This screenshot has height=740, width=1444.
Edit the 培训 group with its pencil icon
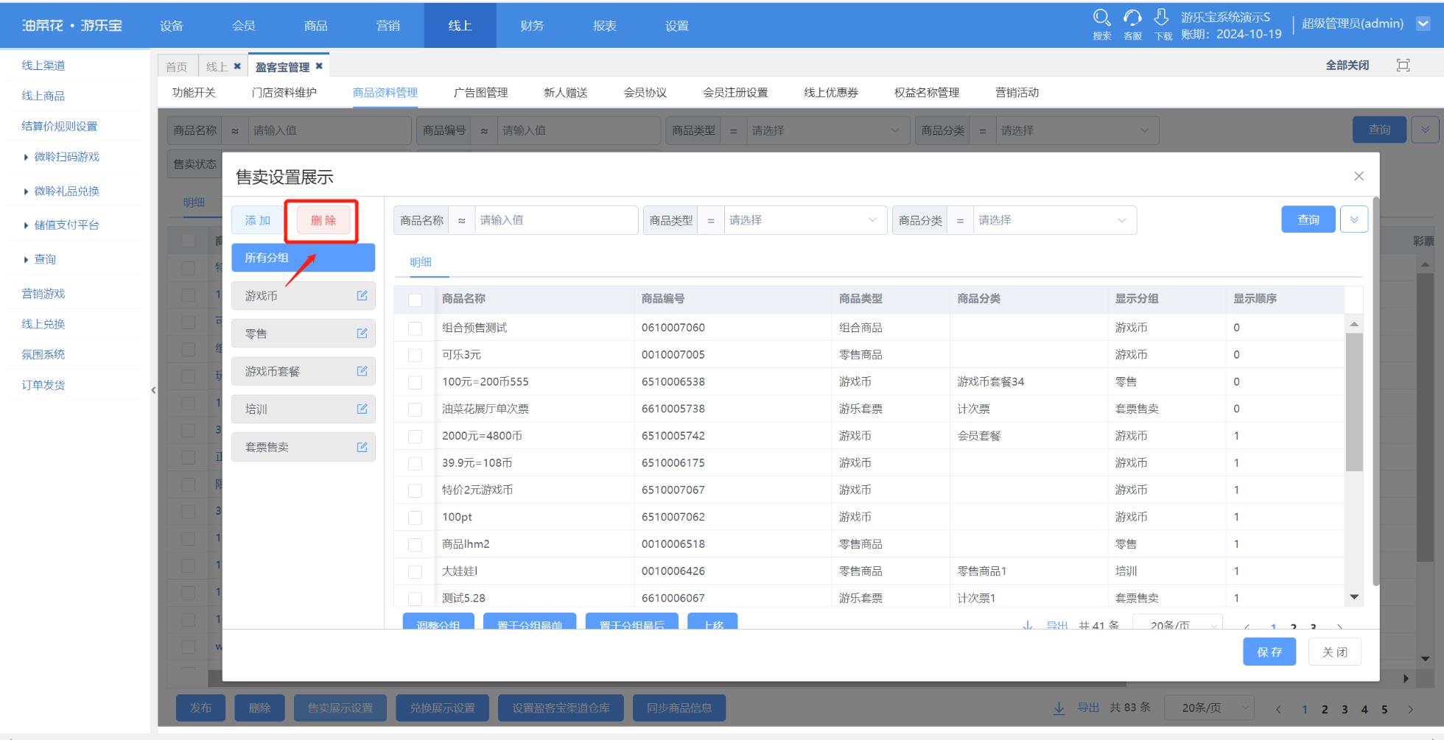click(x=362, y=409)
